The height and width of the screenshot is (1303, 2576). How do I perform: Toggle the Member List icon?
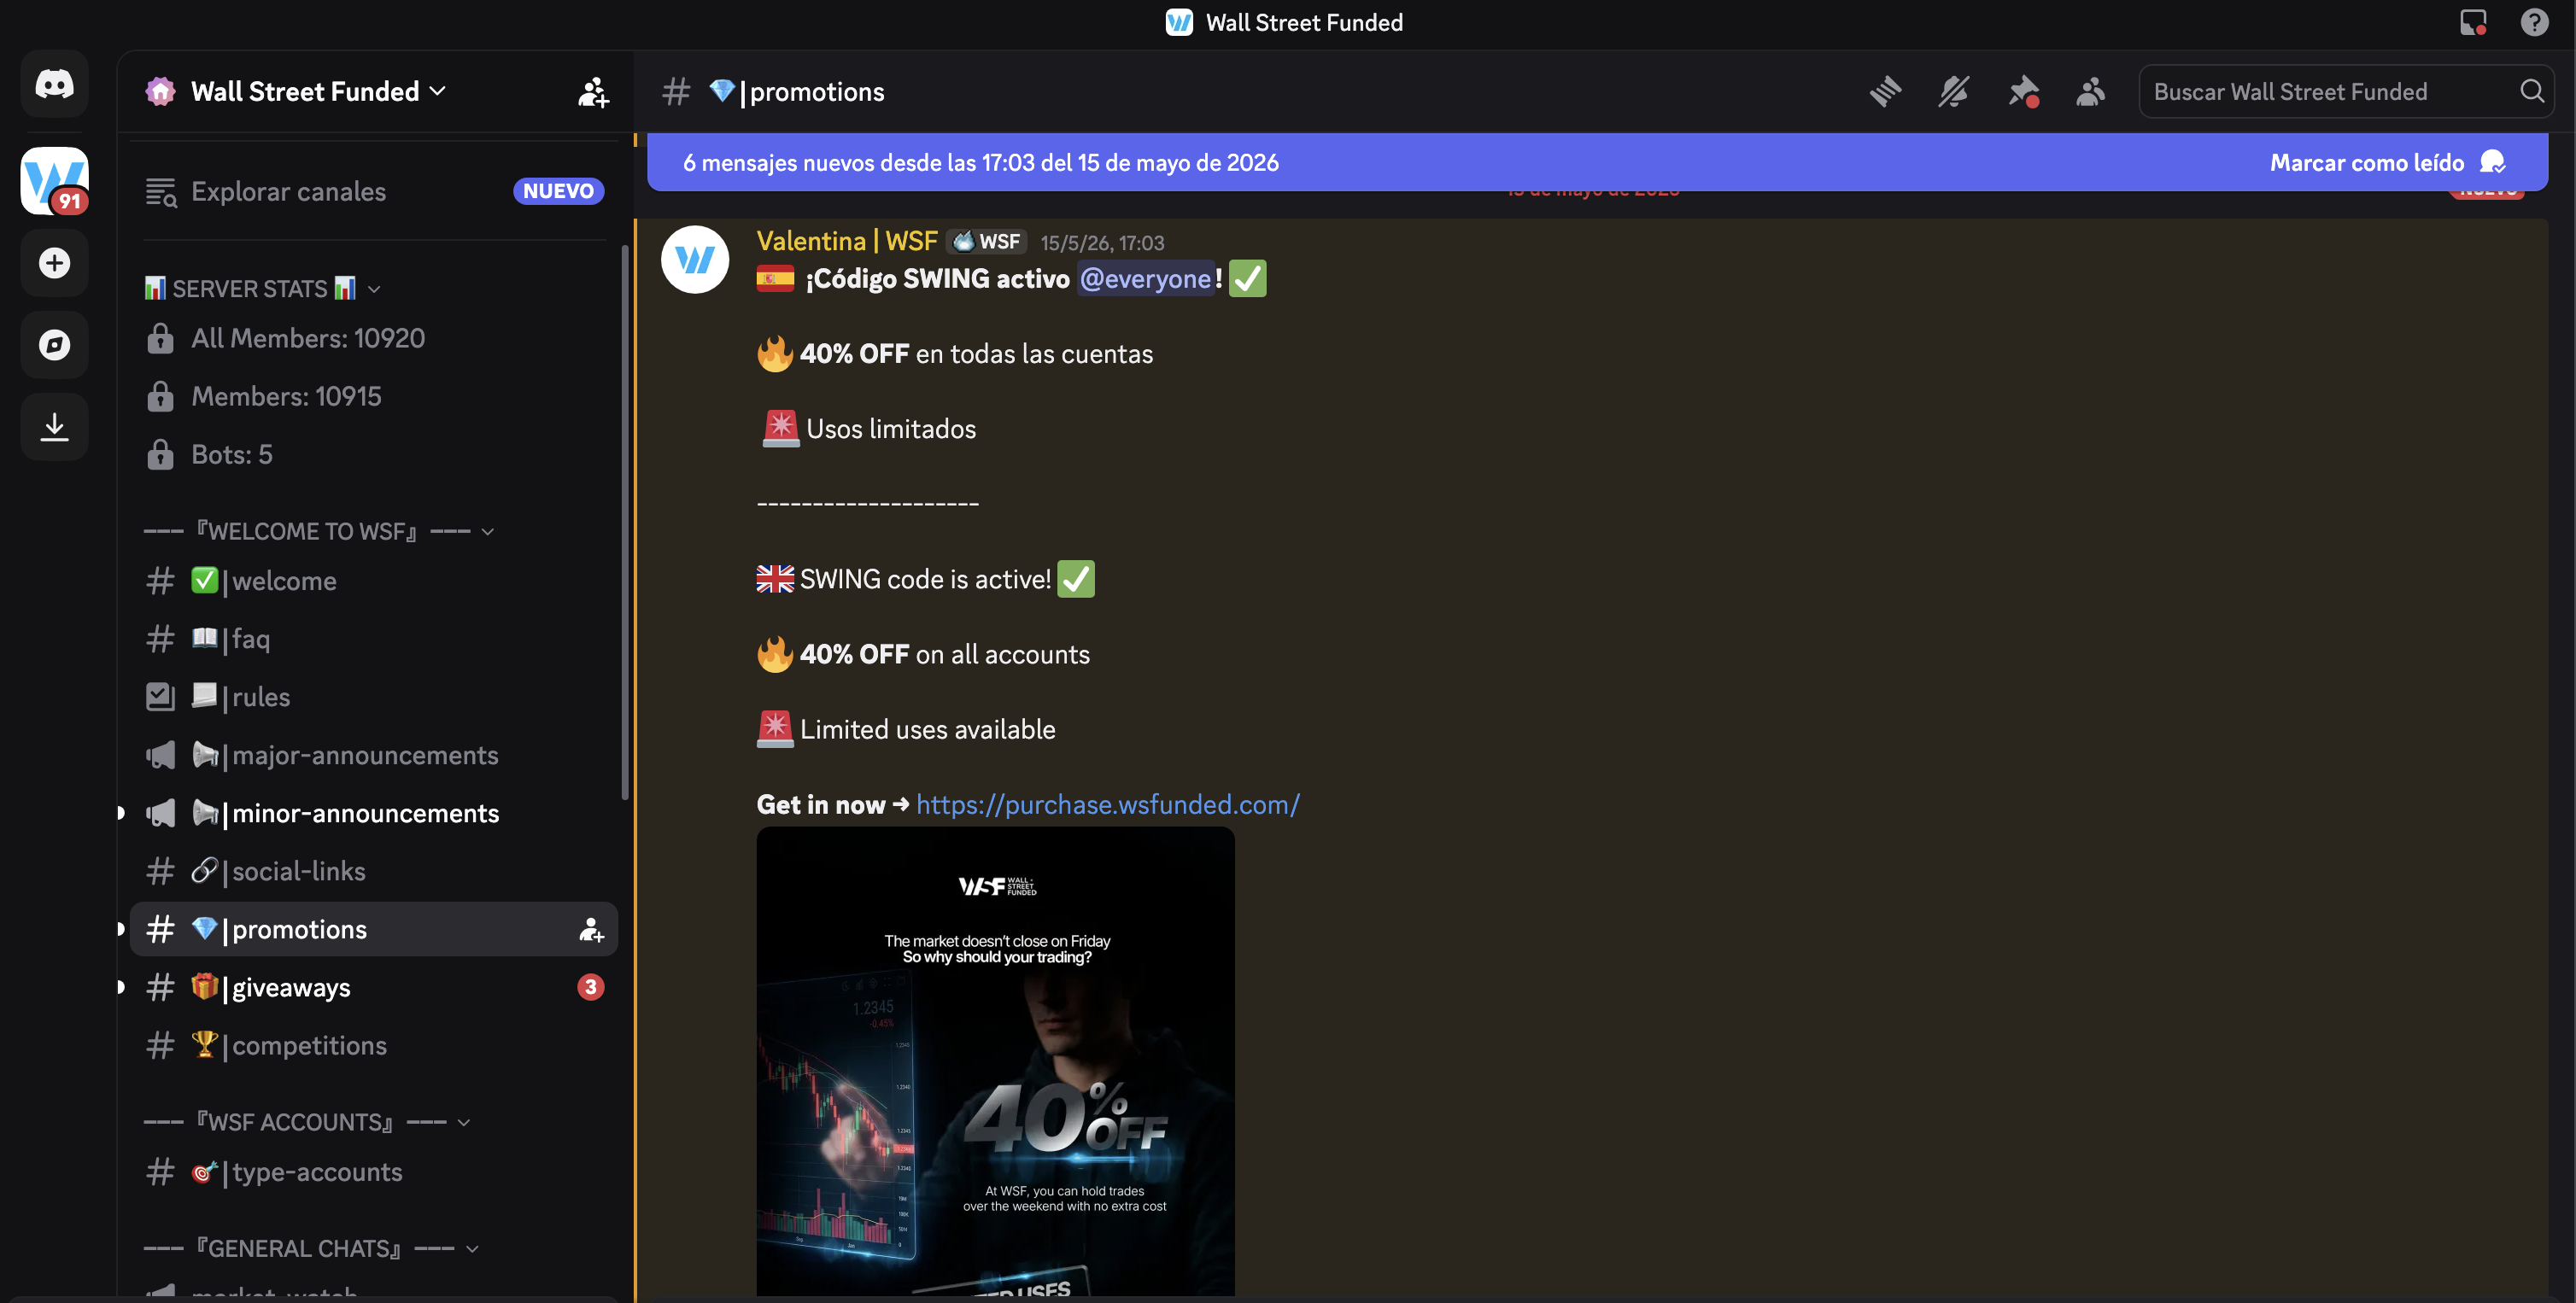(x=2091, y=92)
